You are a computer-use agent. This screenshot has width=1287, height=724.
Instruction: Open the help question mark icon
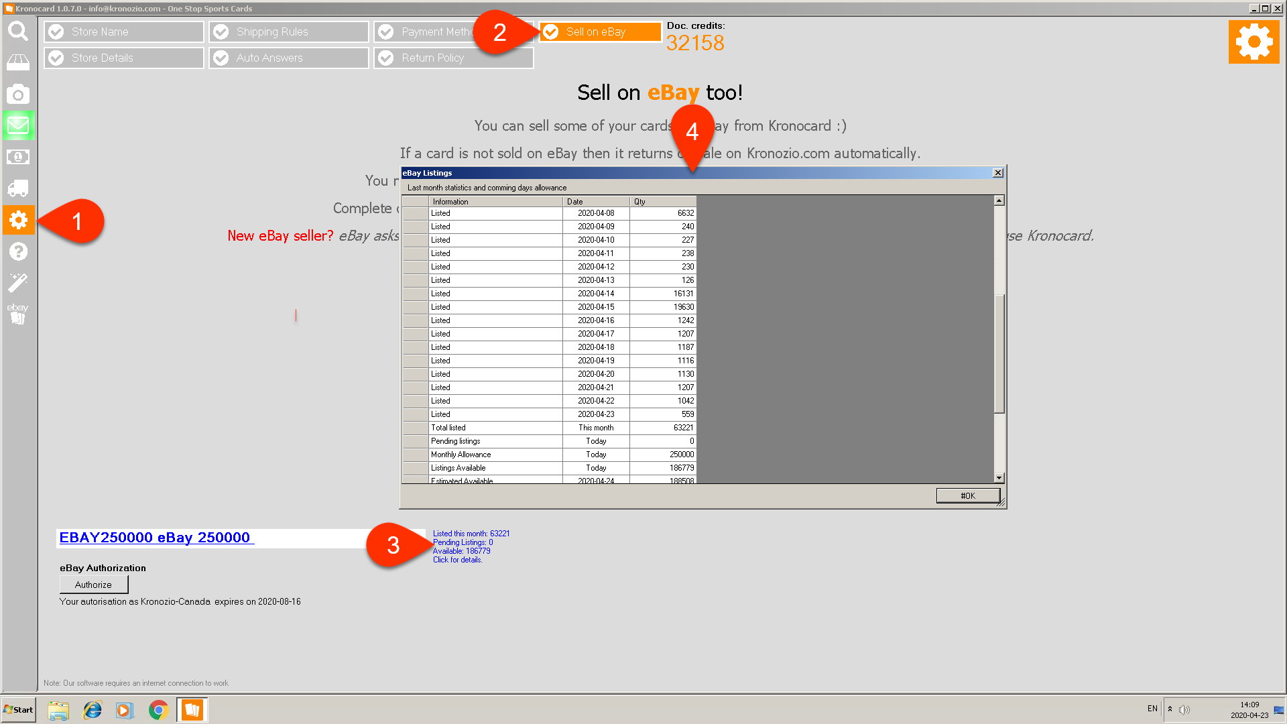point(18,251)
